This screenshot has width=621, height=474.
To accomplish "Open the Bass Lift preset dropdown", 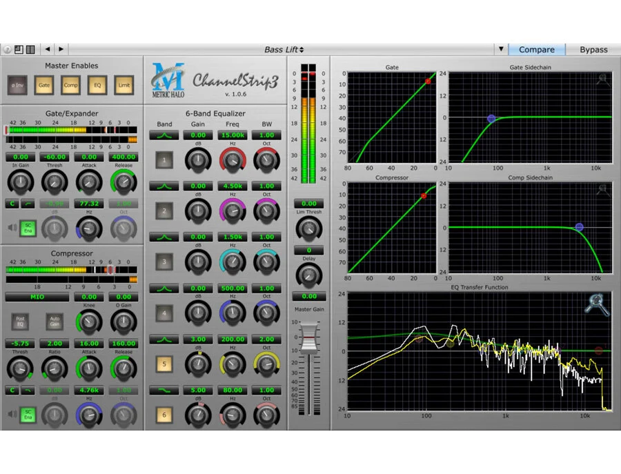I will 284,50.
